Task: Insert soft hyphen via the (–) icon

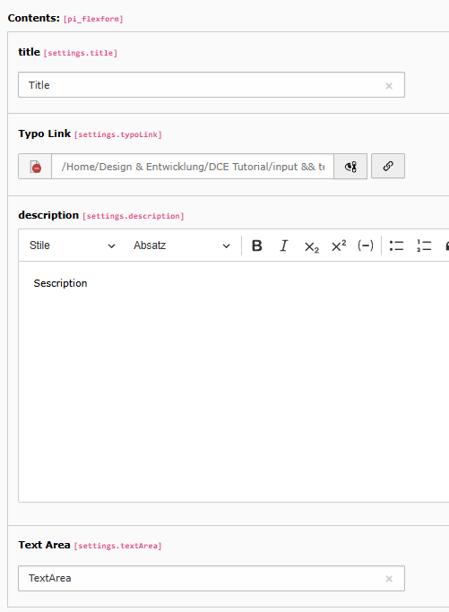Action: (x=366, y=246)
